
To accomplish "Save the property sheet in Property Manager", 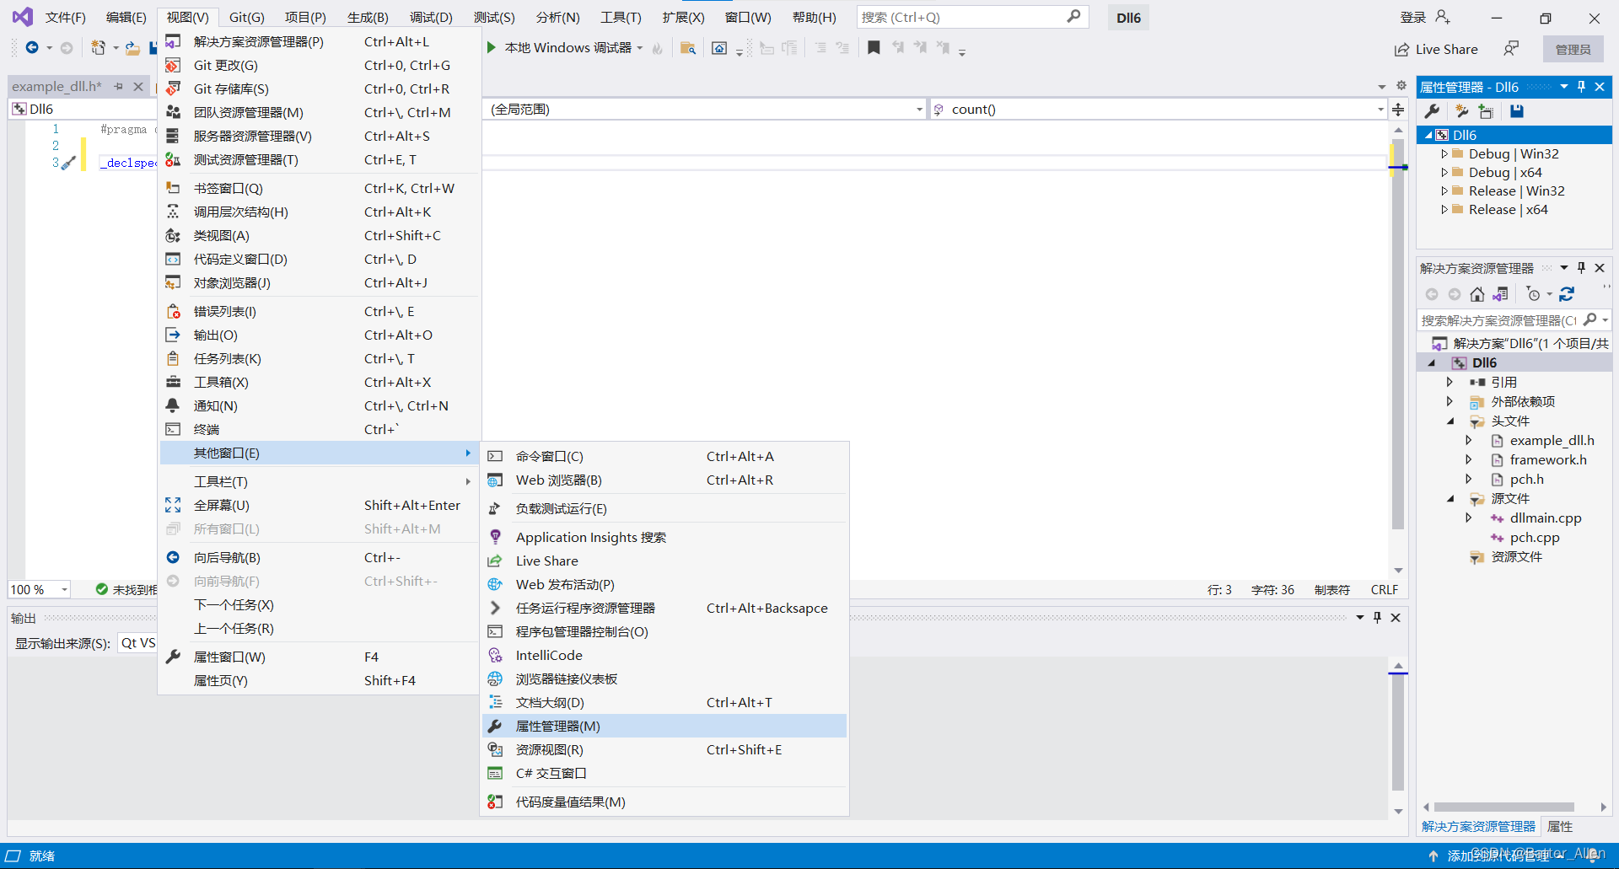I will pos(1517,110).
